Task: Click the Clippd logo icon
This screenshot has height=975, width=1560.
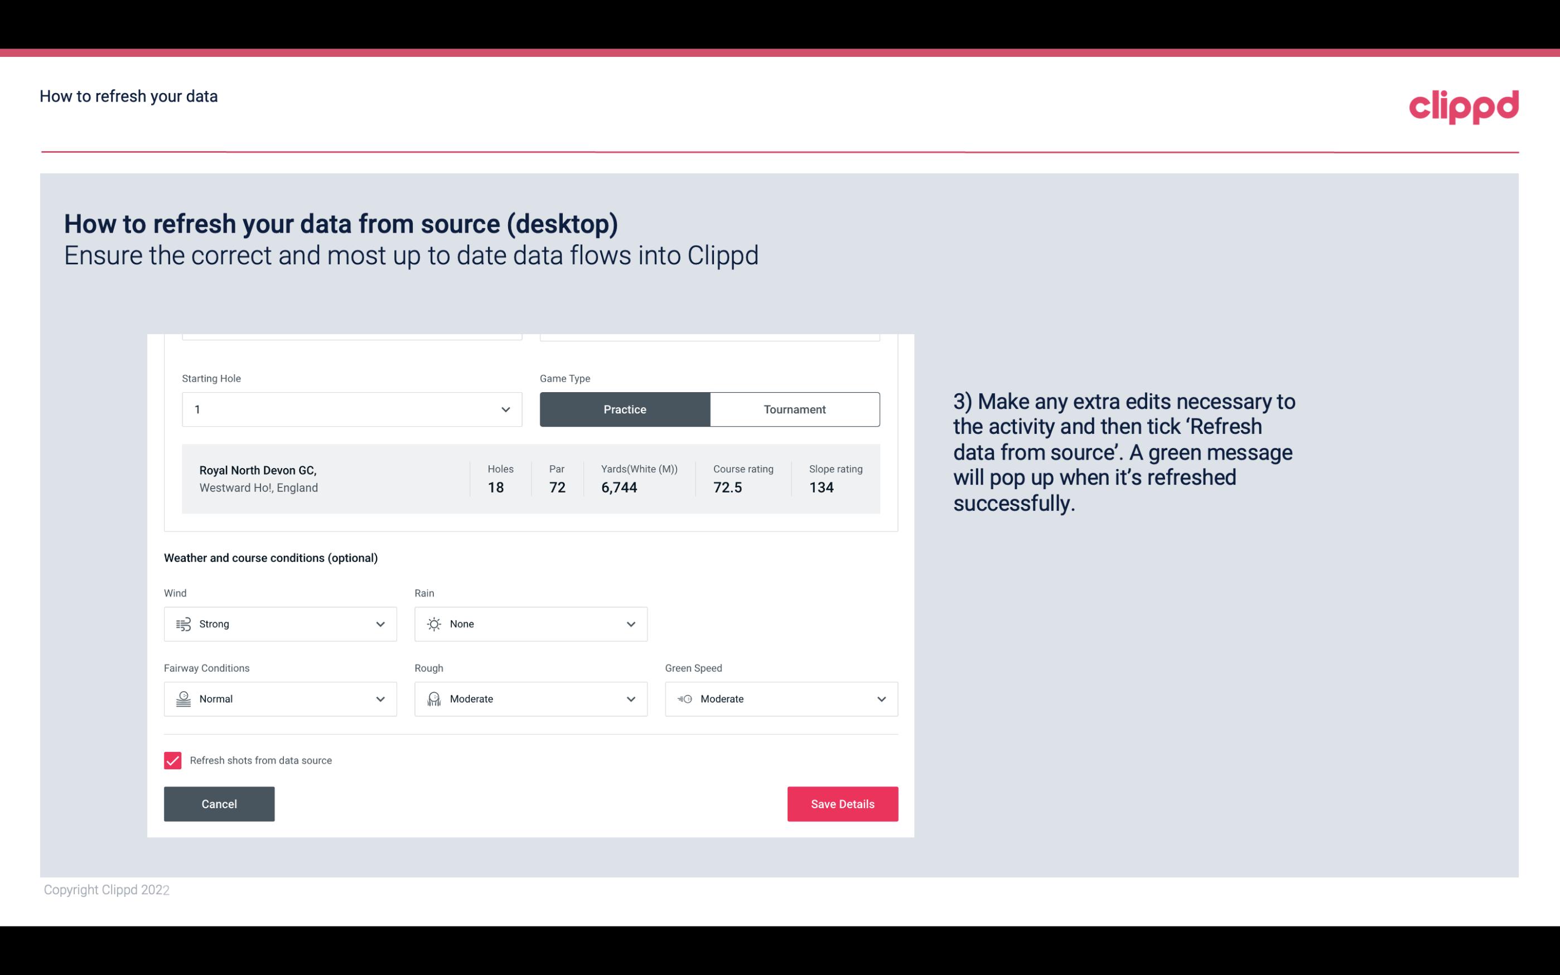Action: [x=1464, y=107]
